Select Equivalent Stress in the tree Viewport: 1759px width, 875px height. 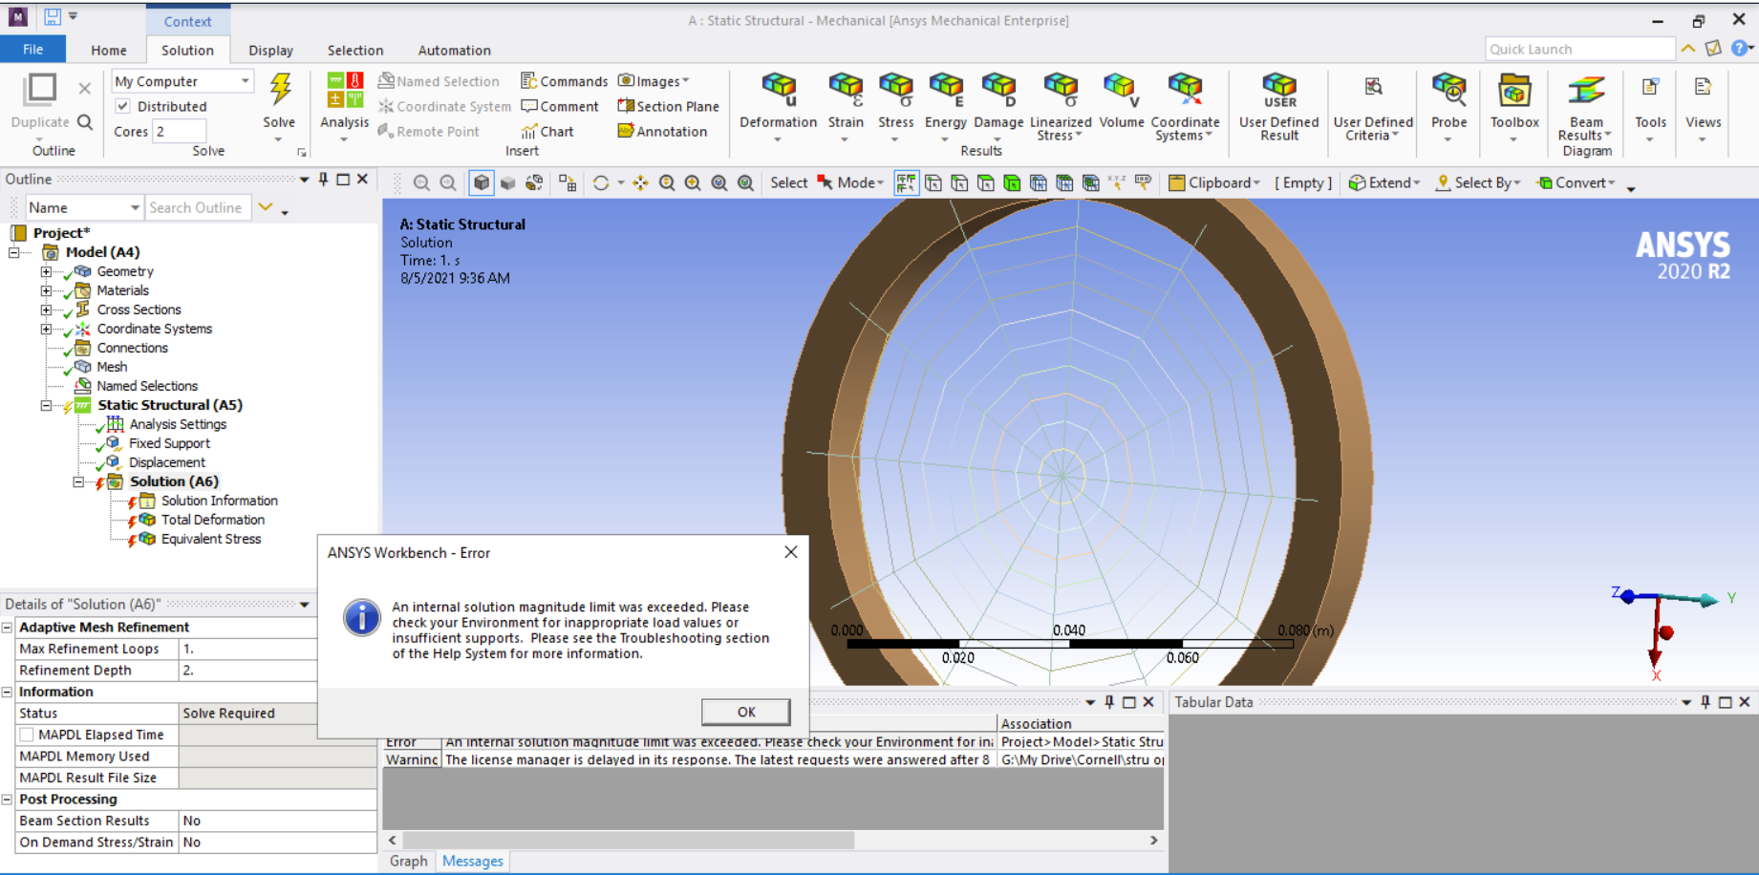click(x=211, y=539)
